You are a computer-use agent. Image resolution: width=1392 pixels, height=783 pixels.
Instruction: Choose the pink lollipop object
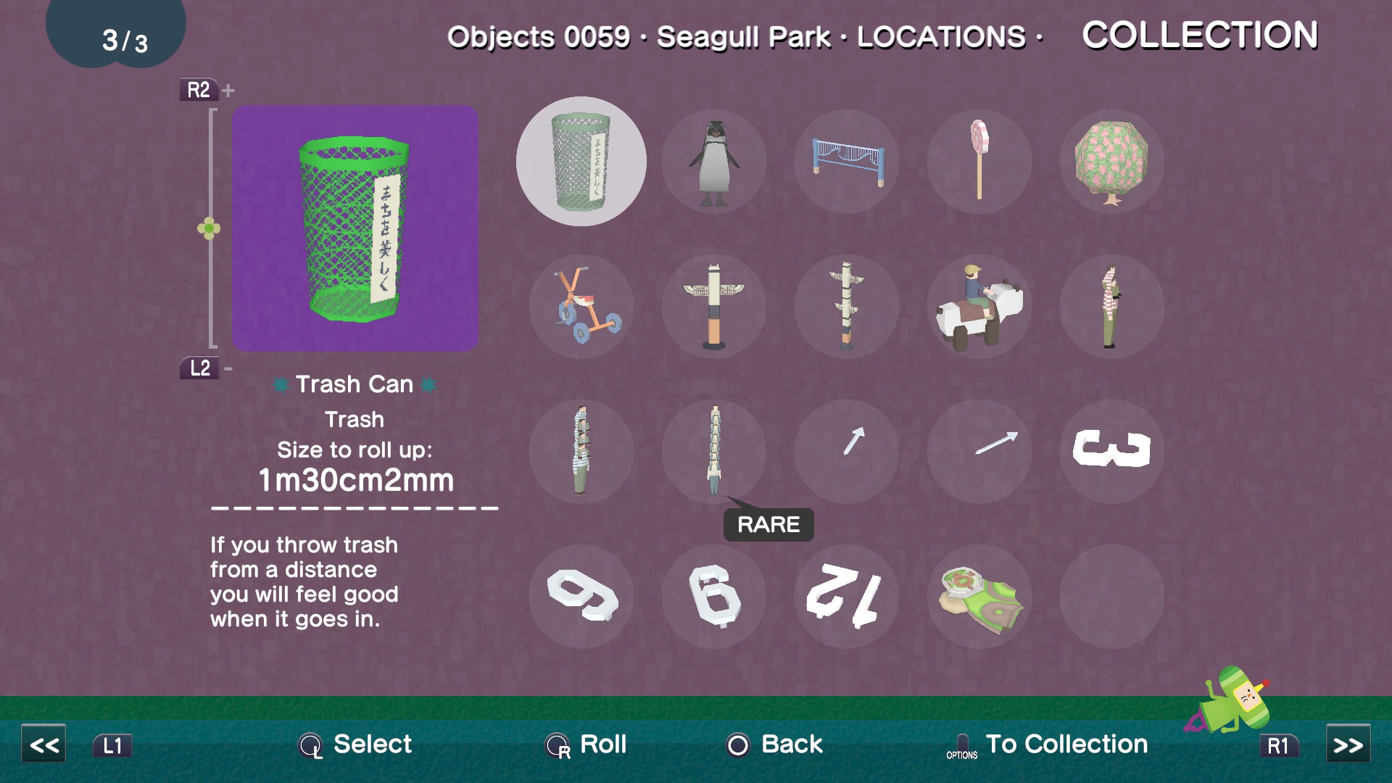(x=979, y=162)
